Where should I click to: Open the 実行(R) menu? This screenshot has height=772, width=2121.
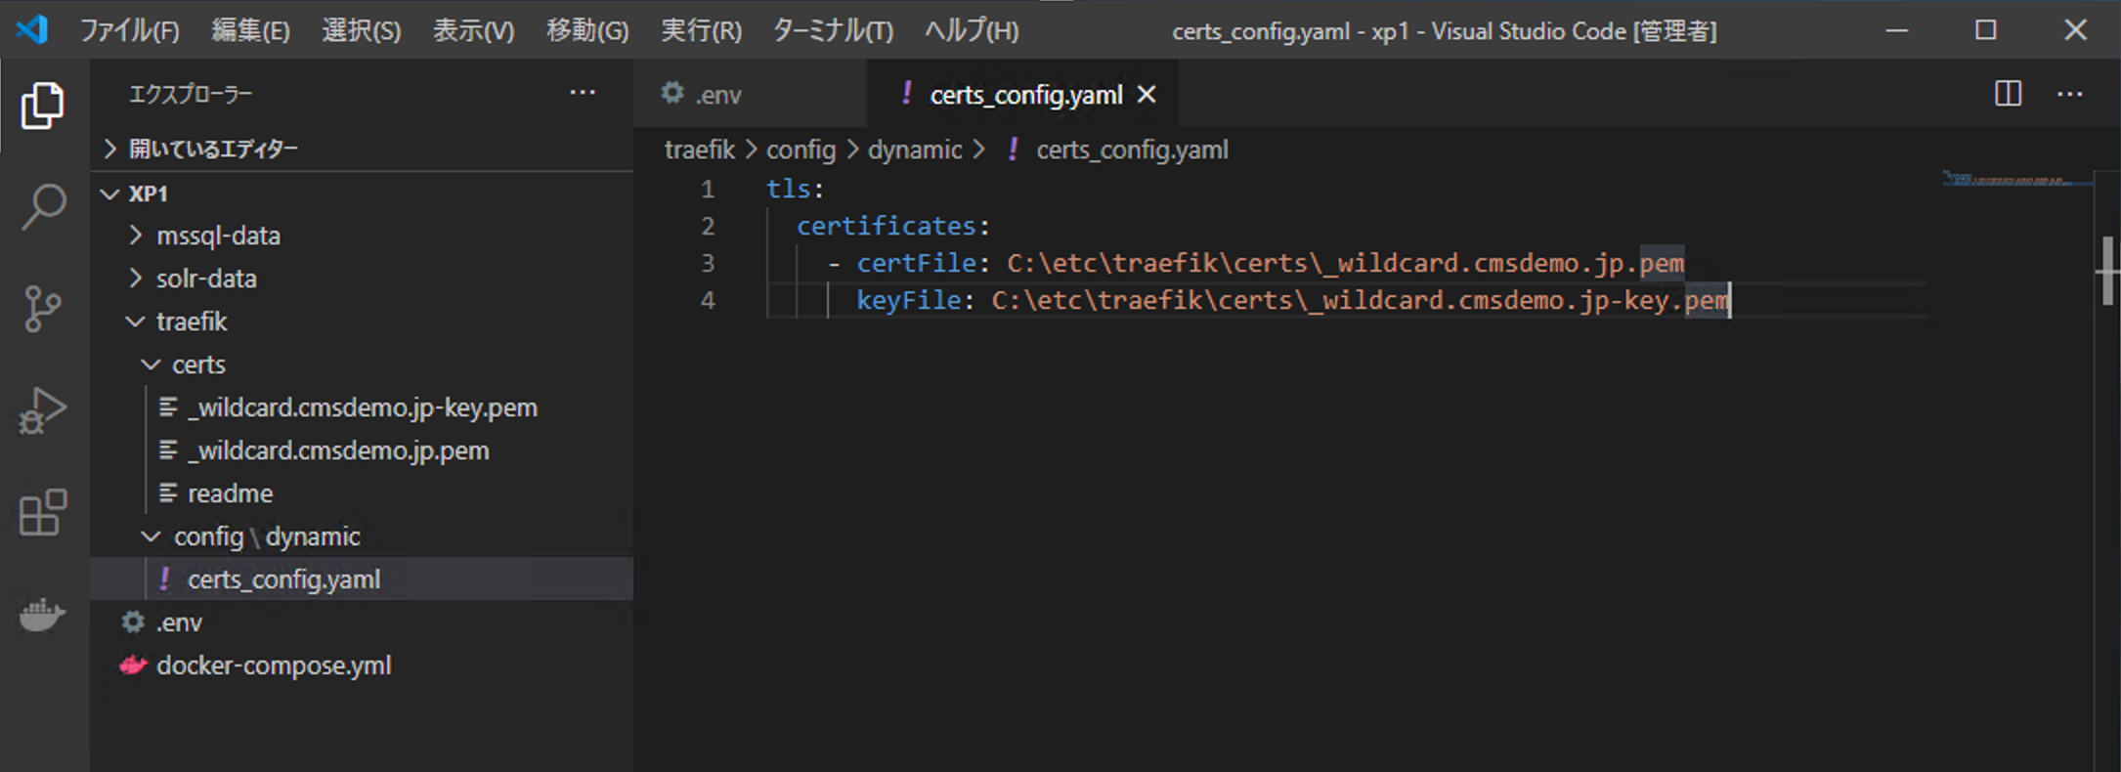(x=701, y=30)
